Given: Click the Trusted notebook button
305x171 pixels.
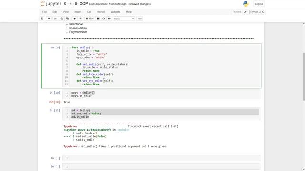Looking at the screenshot, I should click(x=237, y=12).
